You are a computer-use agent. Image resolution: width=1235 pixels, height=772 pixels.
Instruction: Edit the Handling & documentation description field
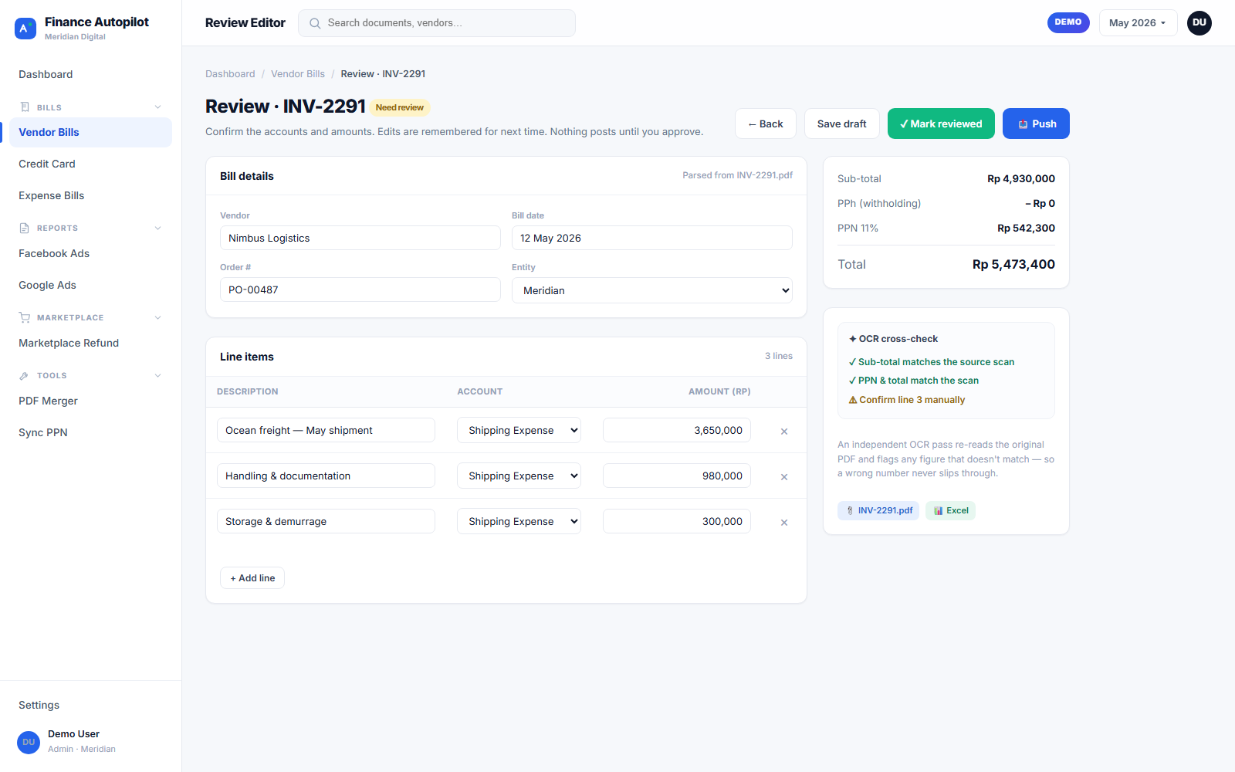pyautogui.click(x=326, y=476)
